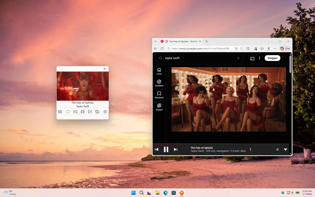Screen dimensions: 315x197
Task: Add the page to favorites with the star
Action: tap(242, 48)
